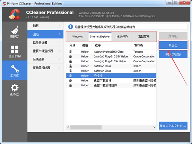Sort by 允许 column header
The height and width of the screenshot is (144, 192).
point(73,45)
